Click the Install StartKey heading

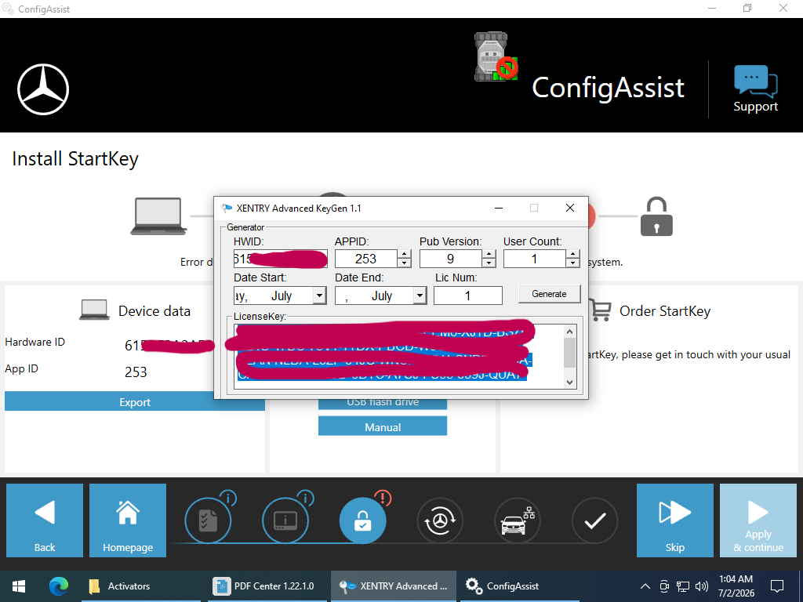(x=75, y=158)
